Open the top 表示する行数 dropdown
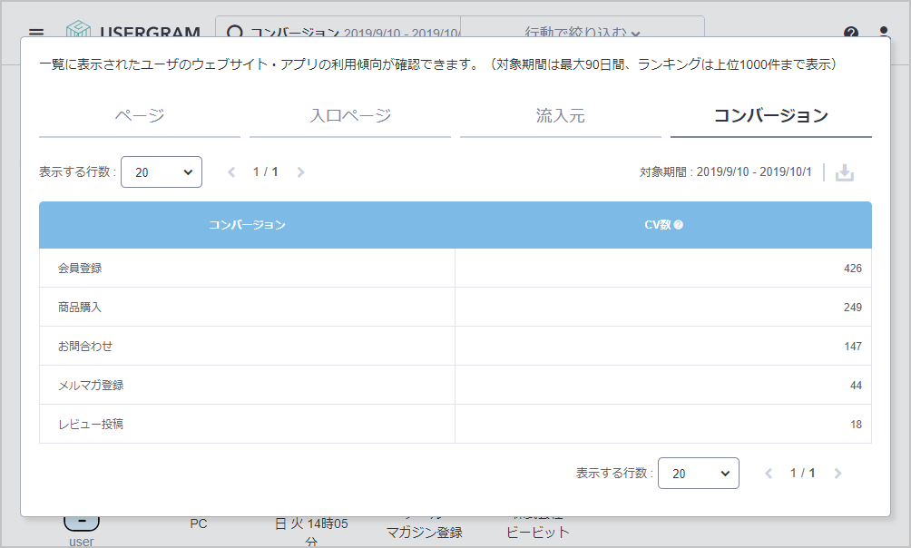Screen dimensions: 911x548 tap(162, 172)
